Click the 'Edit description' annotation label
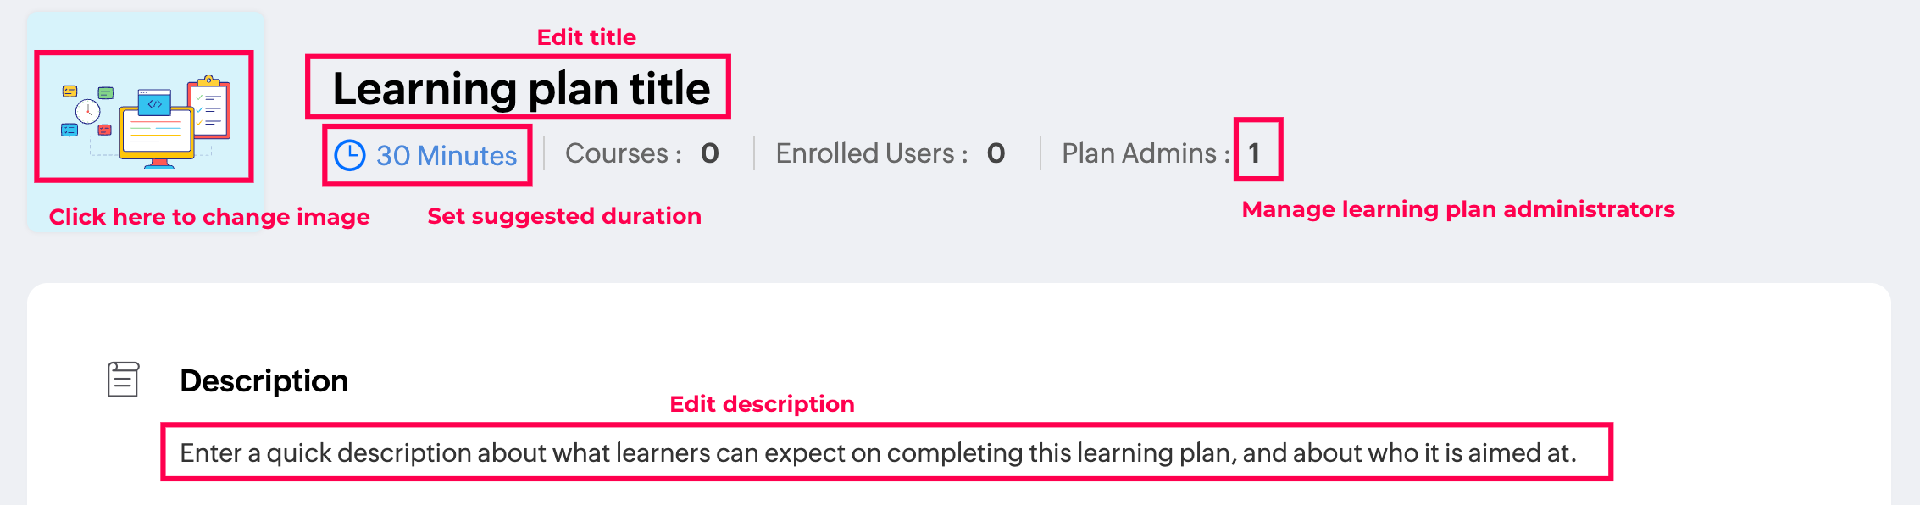The width and height of the screenshot is (1920, 505). [x=762, y=404]
